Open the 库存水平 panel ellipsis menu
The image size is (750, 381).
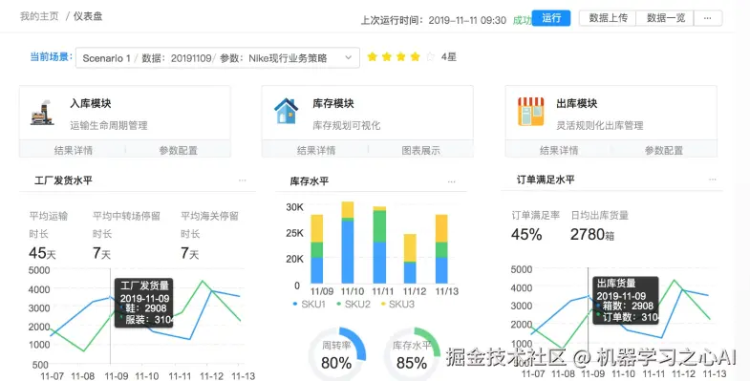coord(452,181)
